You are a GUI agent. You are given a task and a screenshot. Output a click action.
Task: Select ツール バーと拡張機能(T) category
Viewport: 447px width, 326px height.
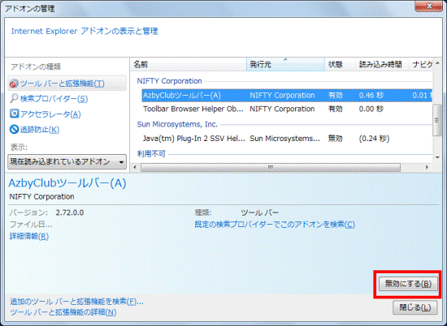[67, 84]
